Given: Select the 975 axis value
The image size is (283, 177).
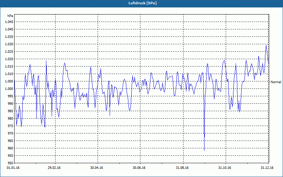Looking at the screenshot, I should [x=11, y=126].
